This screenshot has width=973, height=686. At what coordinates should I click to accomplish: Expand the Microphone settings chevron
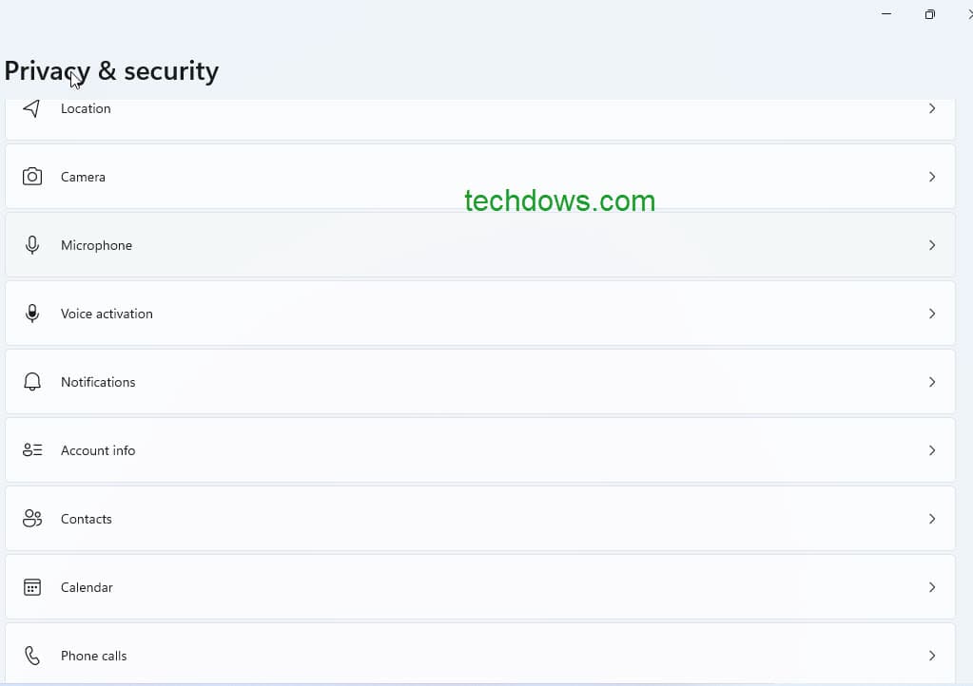coord(932,245)
